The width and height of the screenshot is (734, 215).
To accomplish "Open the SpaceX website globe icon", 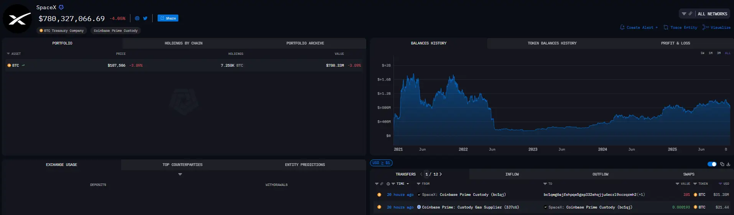I will [x=137, y=18].
